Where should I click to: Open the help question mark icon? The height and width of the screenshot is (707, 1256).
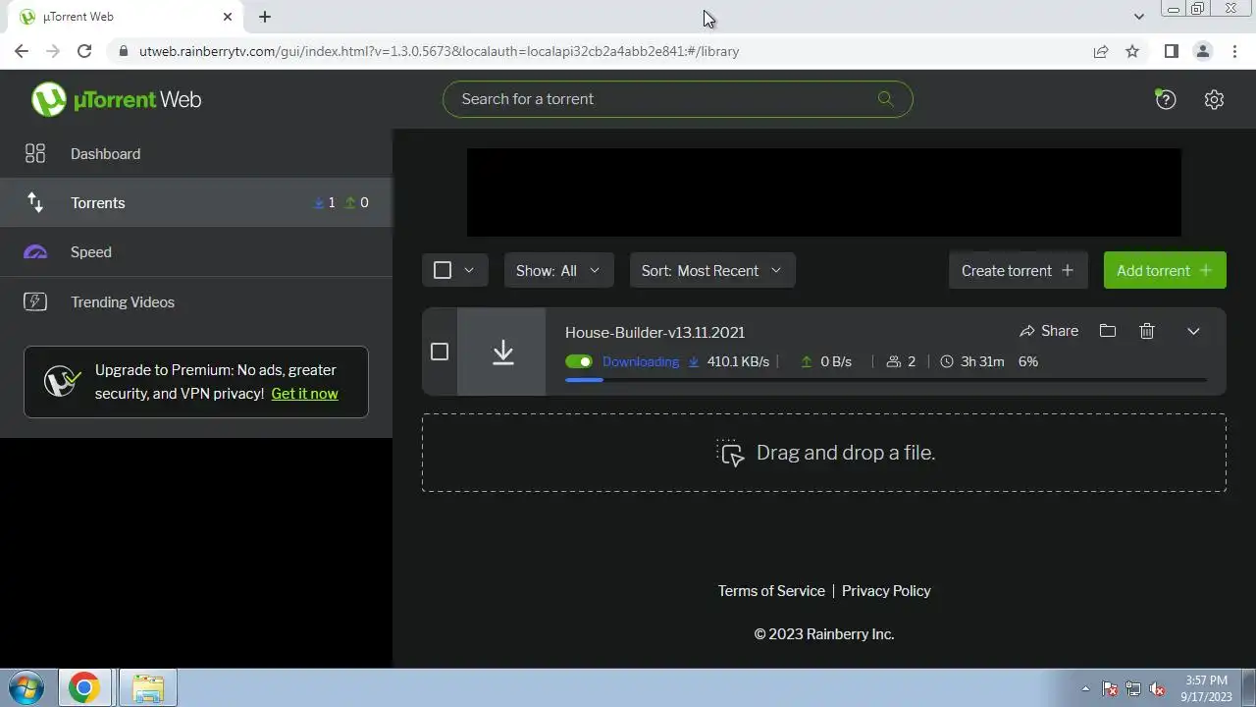pos(1165,99)
